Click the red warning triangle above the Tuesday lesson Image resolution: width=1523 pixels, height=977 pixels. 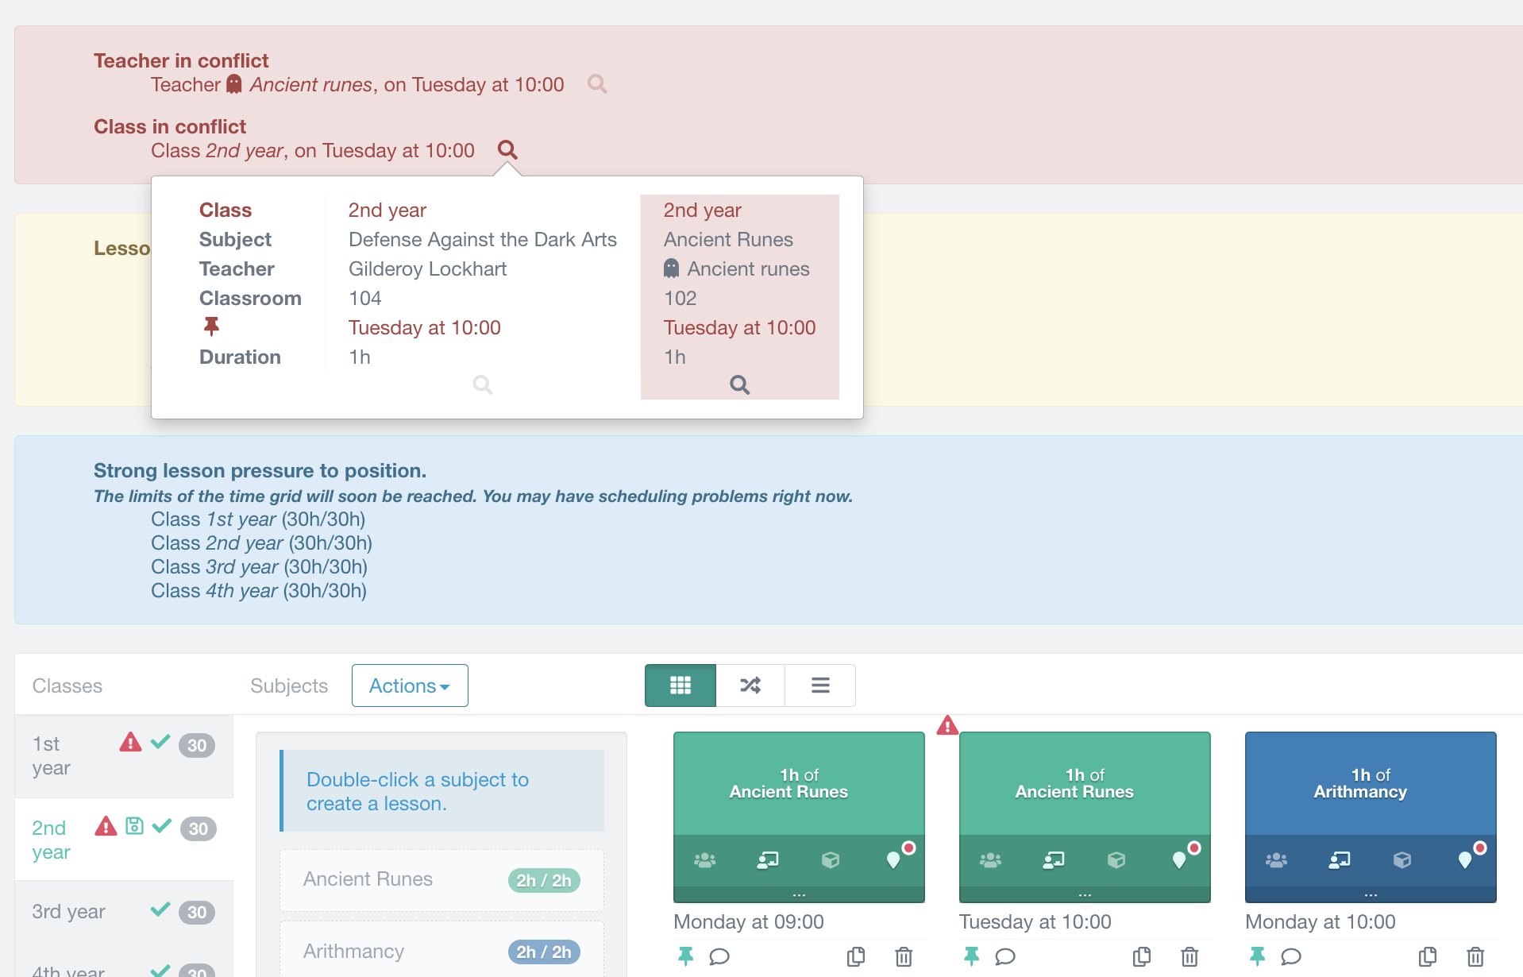(x=947, y=725)
